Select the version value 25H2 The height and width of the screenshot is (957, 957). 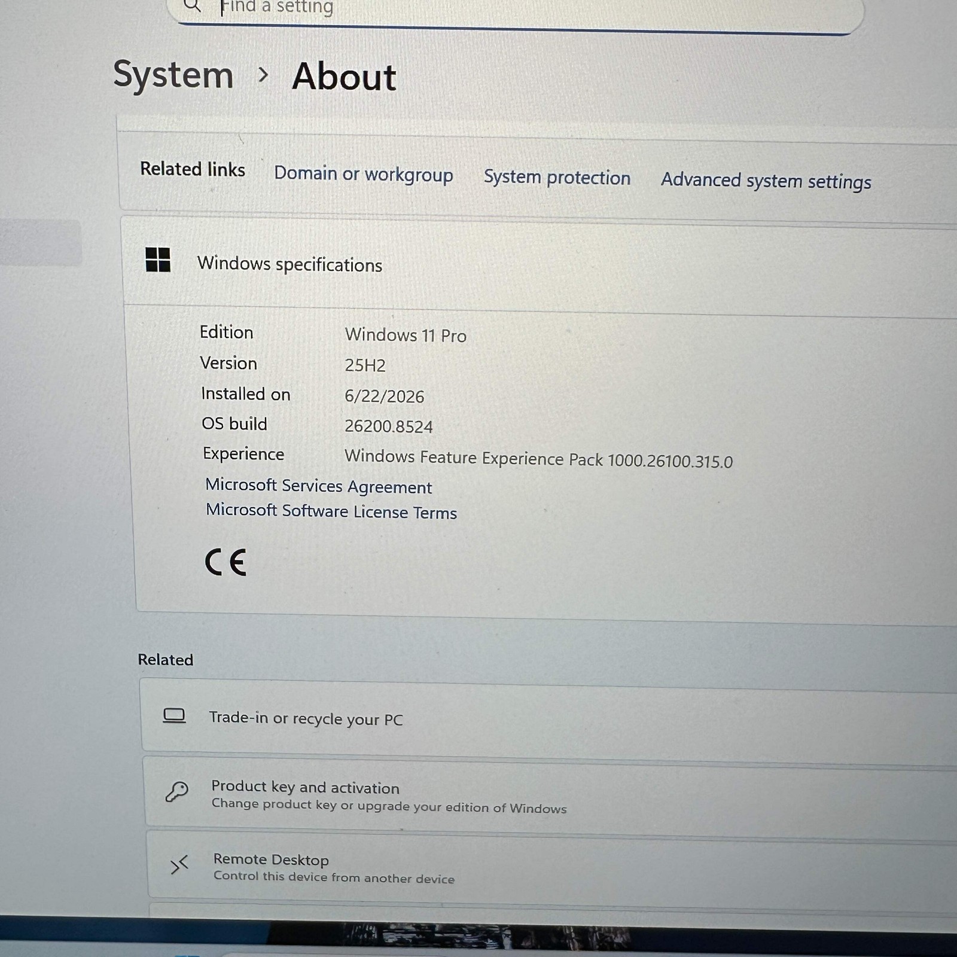click(365, 365)
